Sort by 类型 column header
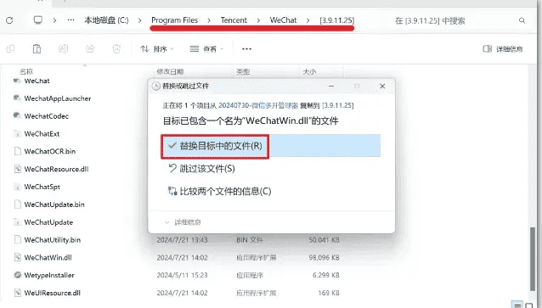542x308 pixels. (x=243, y=71)
